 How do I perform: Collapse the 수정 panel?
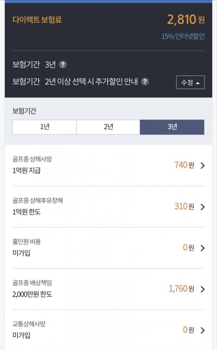pos(190,82)
